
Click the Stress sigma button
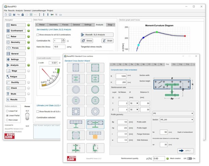point(87,41)
